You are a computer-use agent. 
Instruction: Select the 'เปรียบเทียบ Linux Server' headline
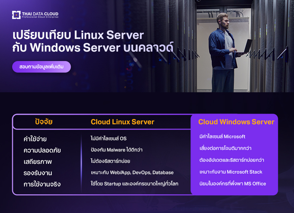(78, 35)
